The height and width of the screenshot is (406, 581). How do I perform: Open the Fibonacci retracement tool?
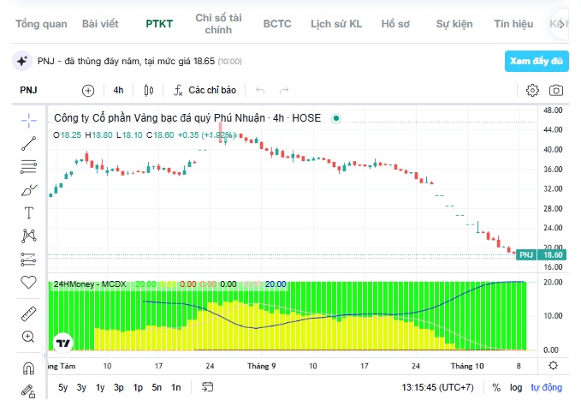pyautogui.click(x=28, y=167)
